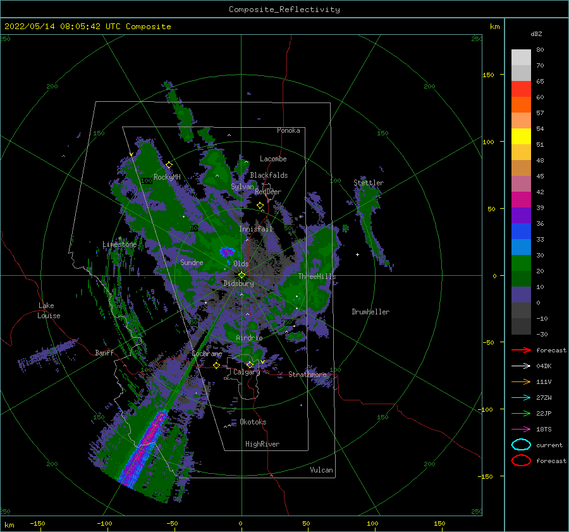Pick the yellow 51-54 dBZ swatch

click(x=521, y=137)
